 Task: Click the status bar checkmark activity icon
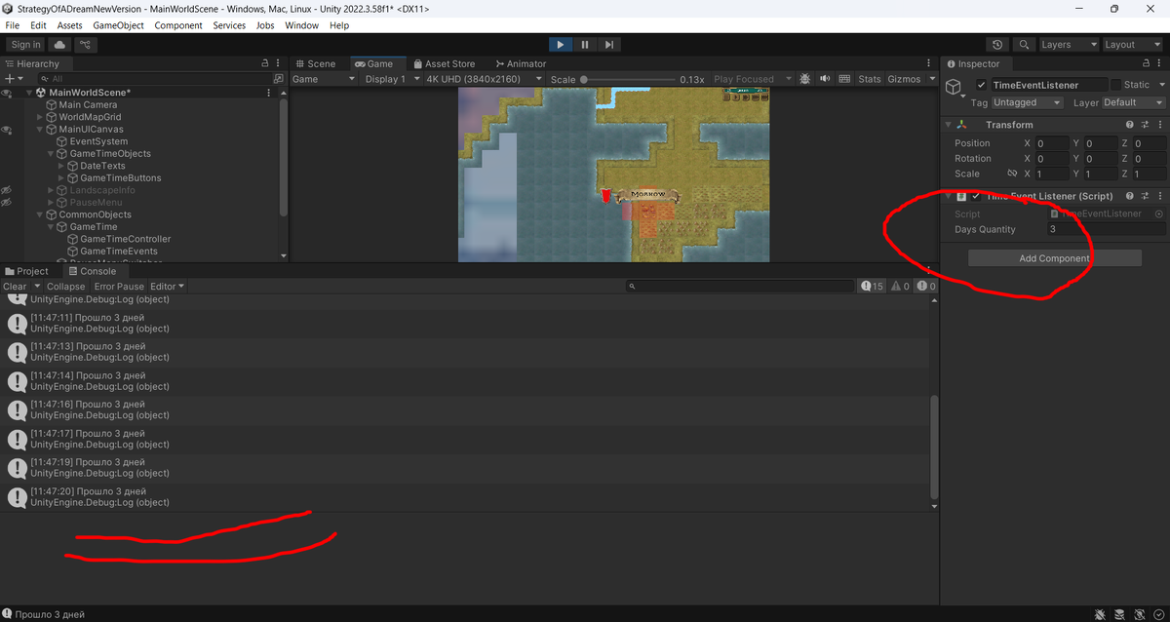click(1157, 614)
